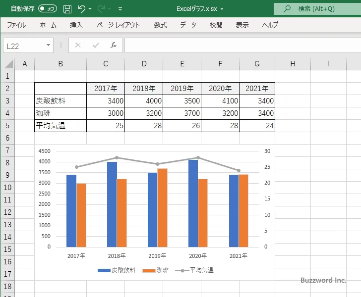361x297 pixels.
Task: Select column H header
Action: pos(293,64)
